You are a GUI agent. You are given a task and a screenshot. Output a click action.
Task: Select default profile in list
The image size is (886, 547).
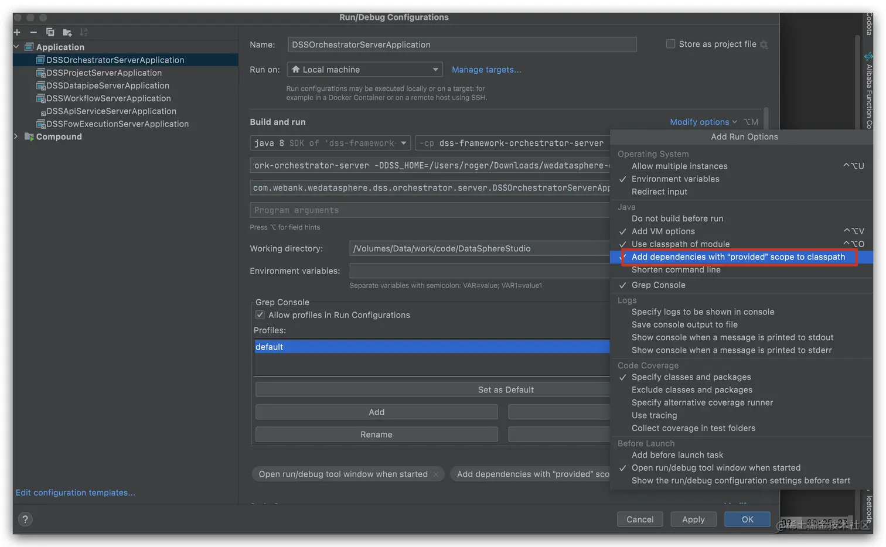click(432, 347)
